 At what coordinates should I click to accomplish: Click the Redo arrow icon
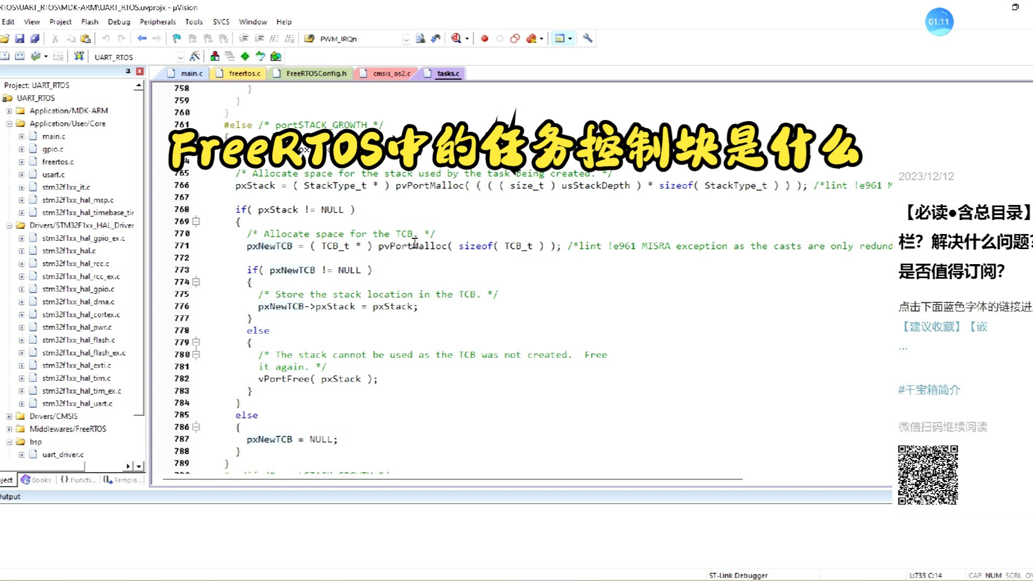[x=122, y=38]
